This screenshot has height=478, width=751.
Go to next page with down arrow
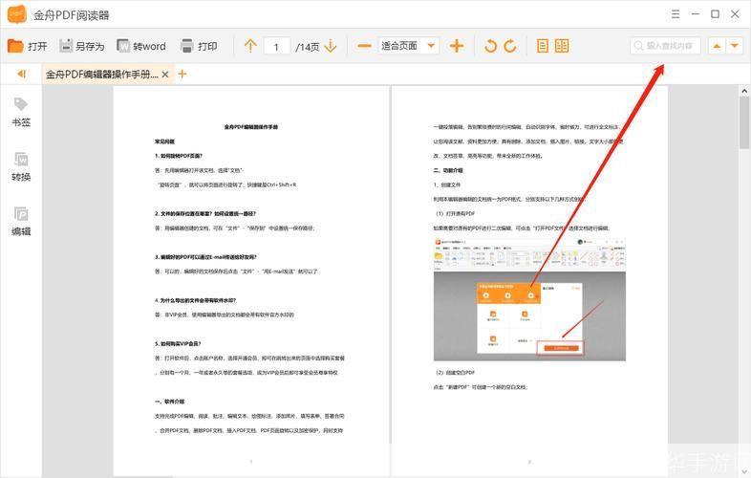point(331,46)
